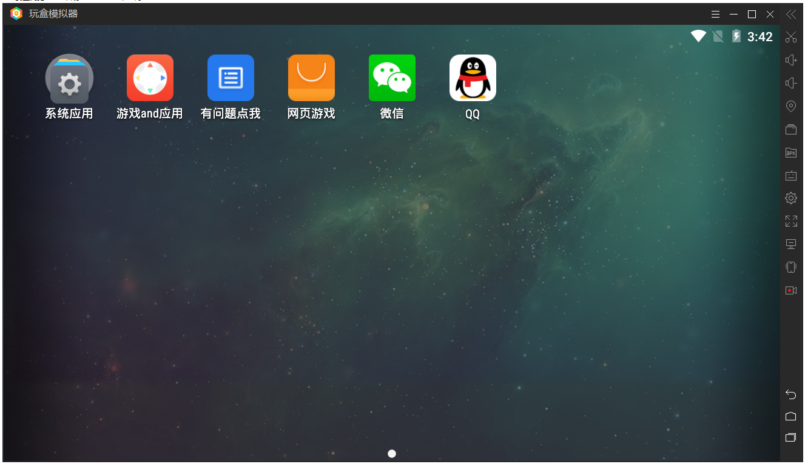Screen dimensions: 805x464
Task: Open the recent apps overview button
Action: point(791,437)
